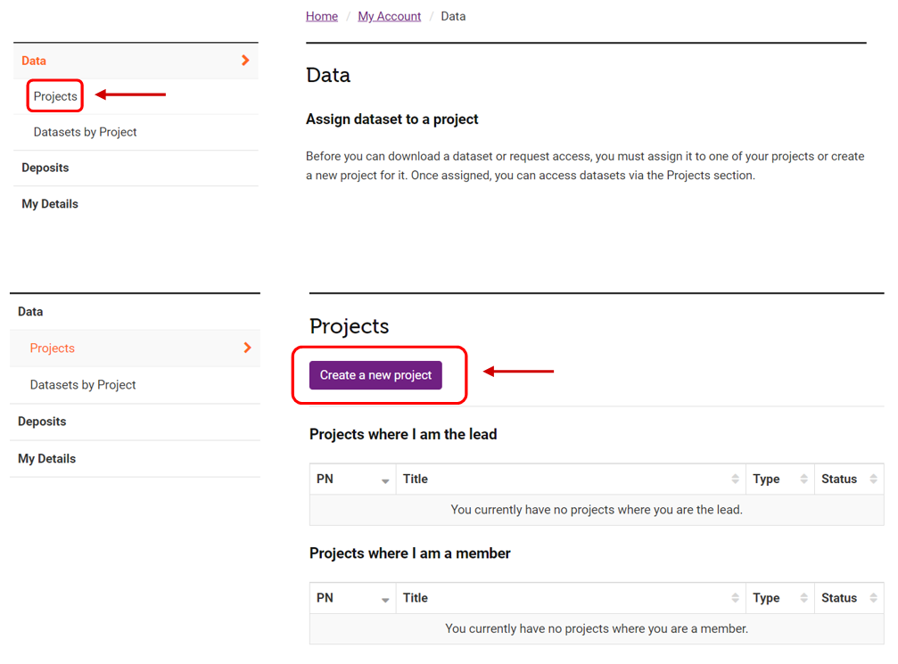Open Projects in the upper sidebar

tap(55, 96)
